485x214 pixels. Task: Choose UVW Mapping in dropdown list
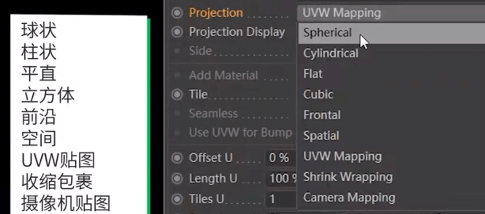(391, 156)
